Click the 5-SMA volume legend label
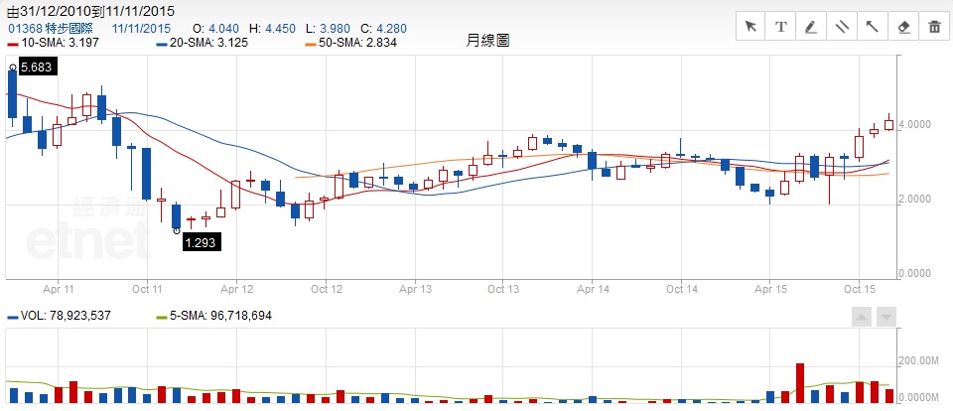 coord(213,316)
